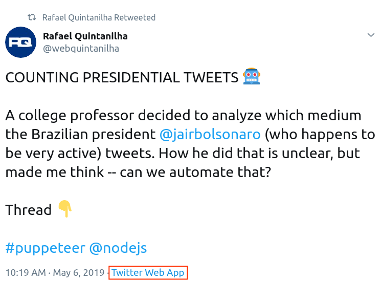Open the RQ profile avatar
Image resolution: width=381 pixels, height=282 pixels.
tap(20, 42)
